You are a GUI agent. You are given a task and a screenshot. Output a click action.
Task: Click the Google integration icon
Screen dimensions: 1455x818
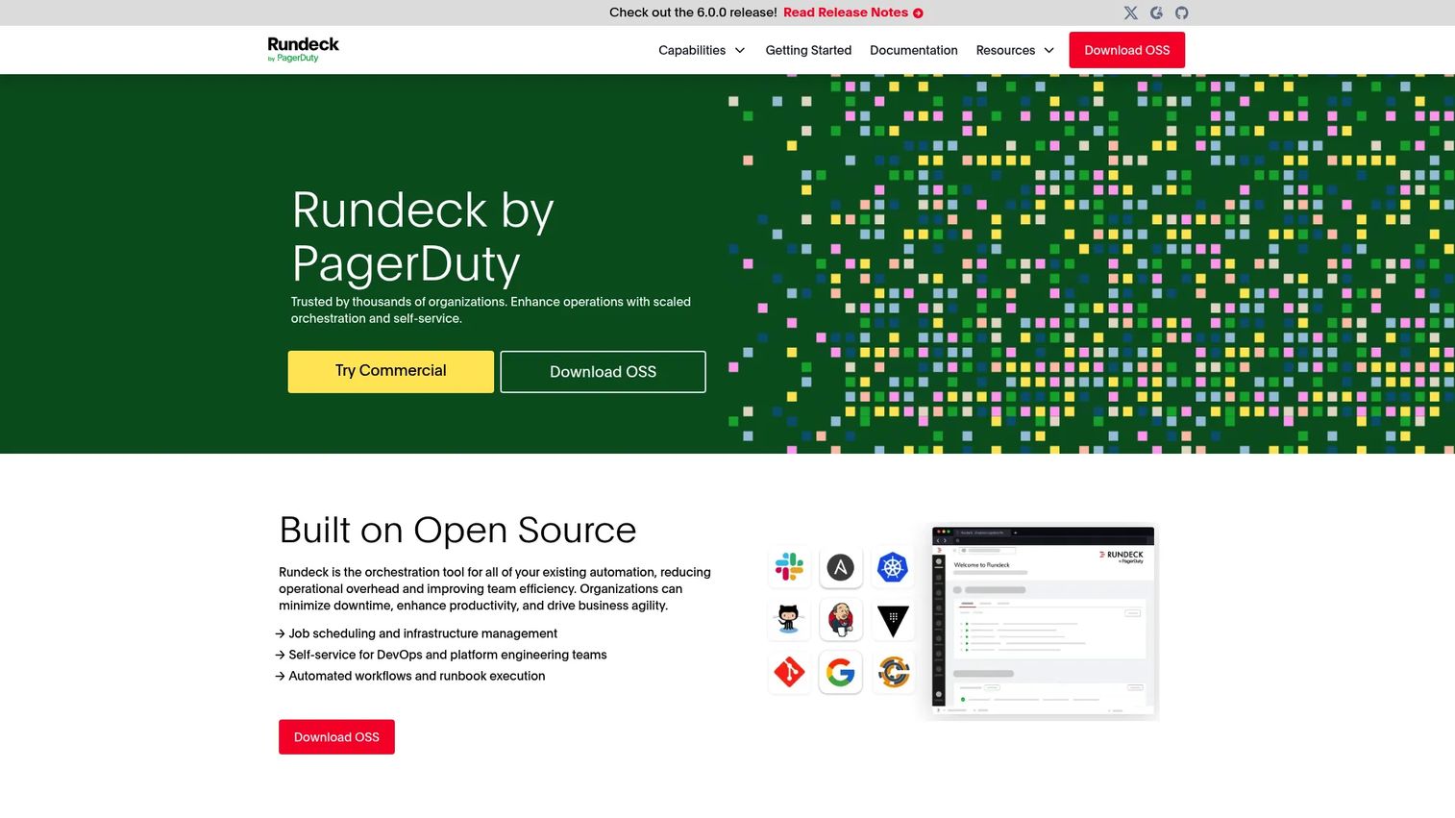tap(841, 672)
